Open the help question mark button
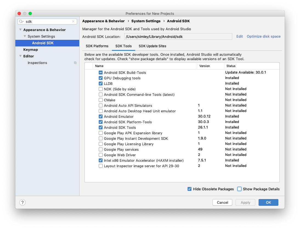This screenshot has width=300, height=229. coord(22,202)
